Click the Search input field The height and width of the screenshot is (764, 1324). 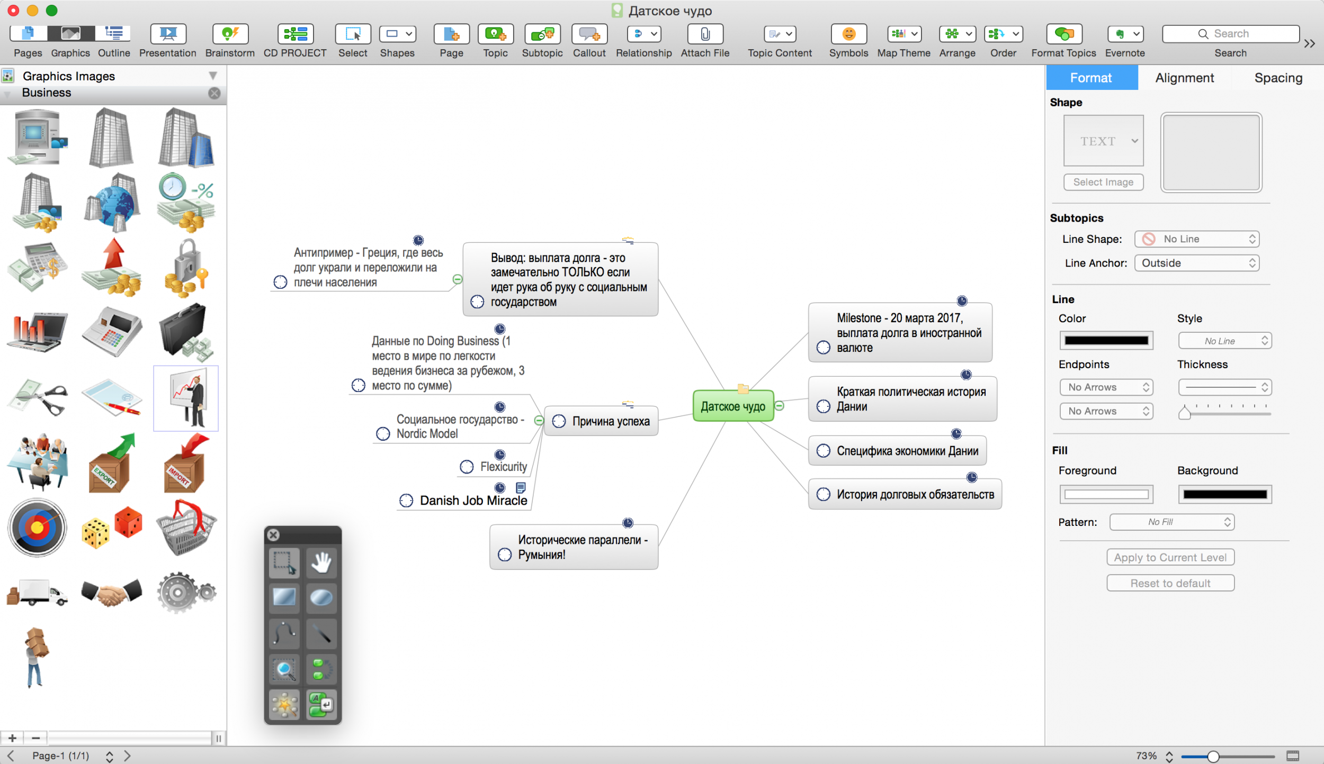(1231, 34)
